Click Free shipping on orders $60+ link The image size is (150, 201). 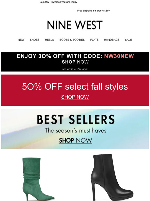pyautogui.click(x=93, y=11)
